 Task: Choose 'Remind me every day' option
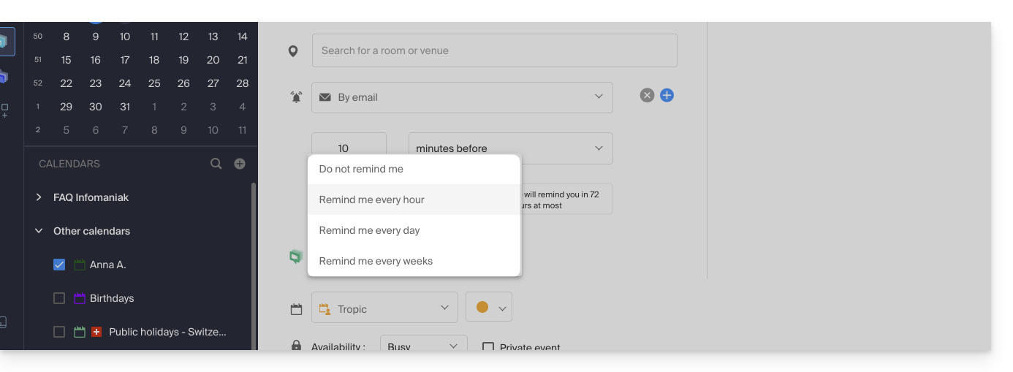click(369, 230)
